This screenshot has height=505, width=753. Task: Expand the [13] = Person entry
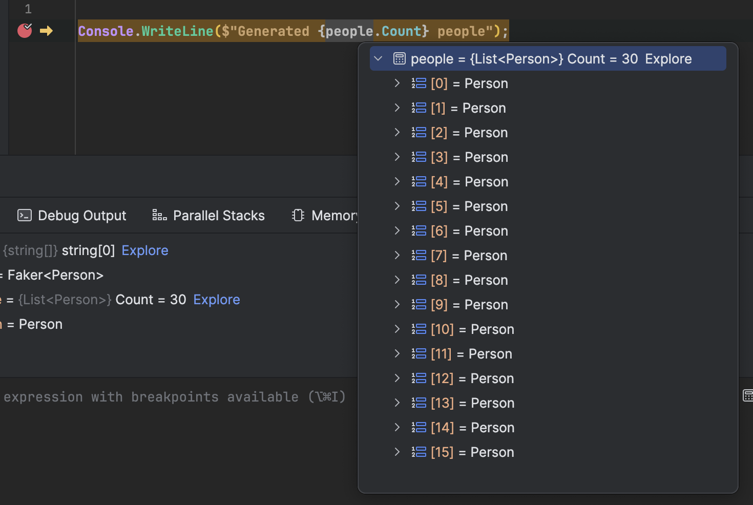(x=397, y=403)
